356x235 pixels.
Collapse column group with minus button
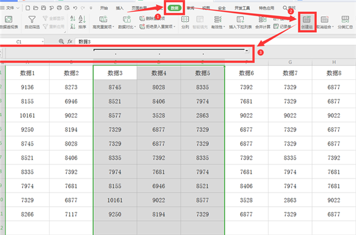pos(247,50)
